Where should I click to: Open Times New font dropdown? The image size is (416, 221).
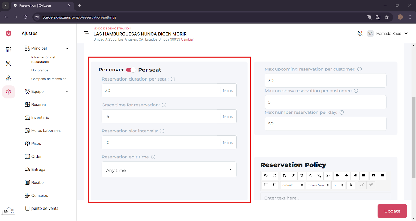click(x=318, y=185)
